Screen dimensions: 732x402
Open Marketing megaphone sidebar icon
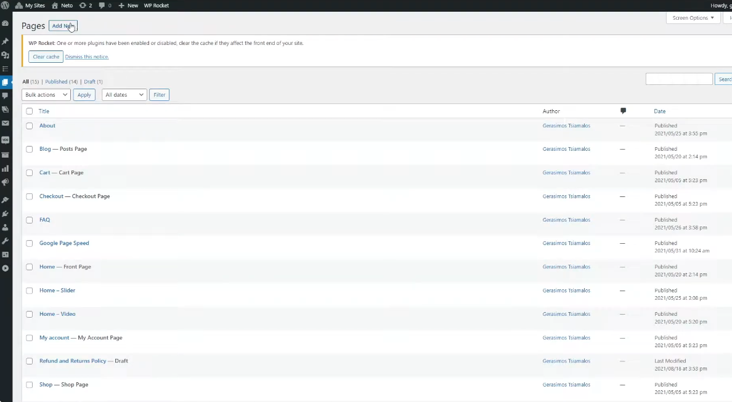[6, 182]
